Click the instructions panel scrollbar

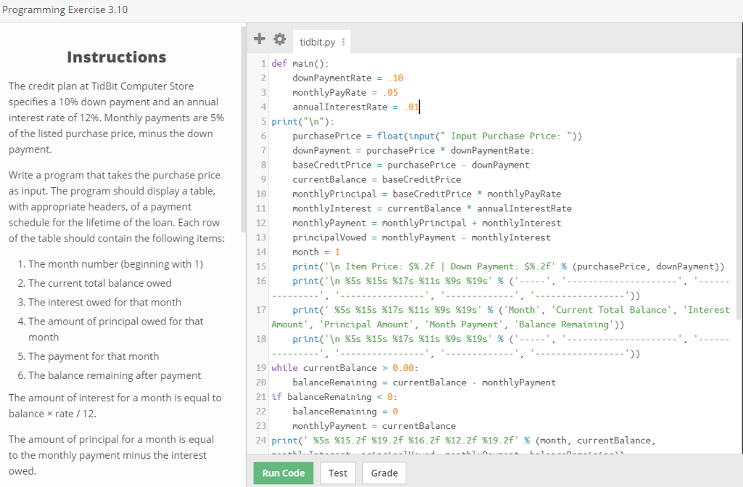[x=244, y=129]
